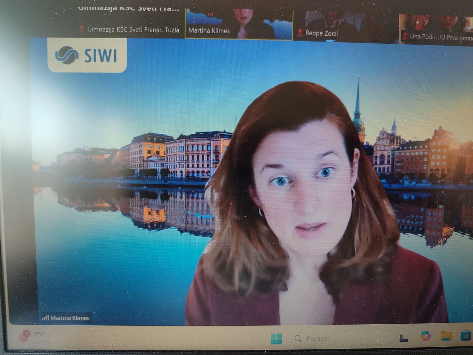Click the Gimnazija KŠC Sveti Fra... name text
This screenshot has height=355, width=473.
129,8
